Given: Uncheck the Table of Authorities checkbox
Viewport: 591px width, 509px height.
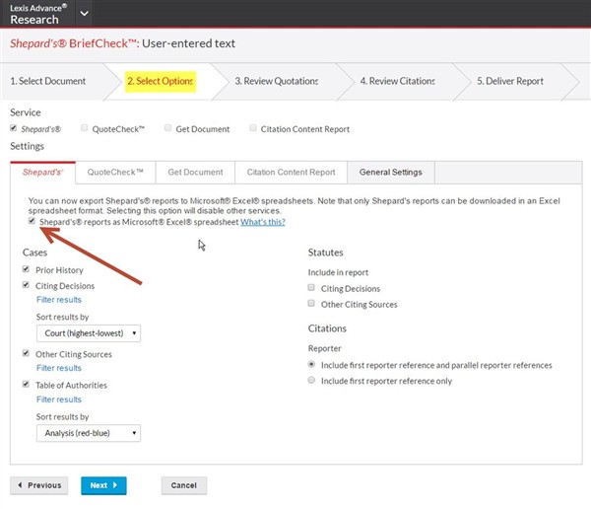Looking at the screenshot, I should [26, 385].
